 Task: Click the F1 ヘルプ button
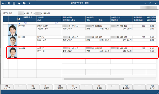pyautogui.click(x=7, y=87)
